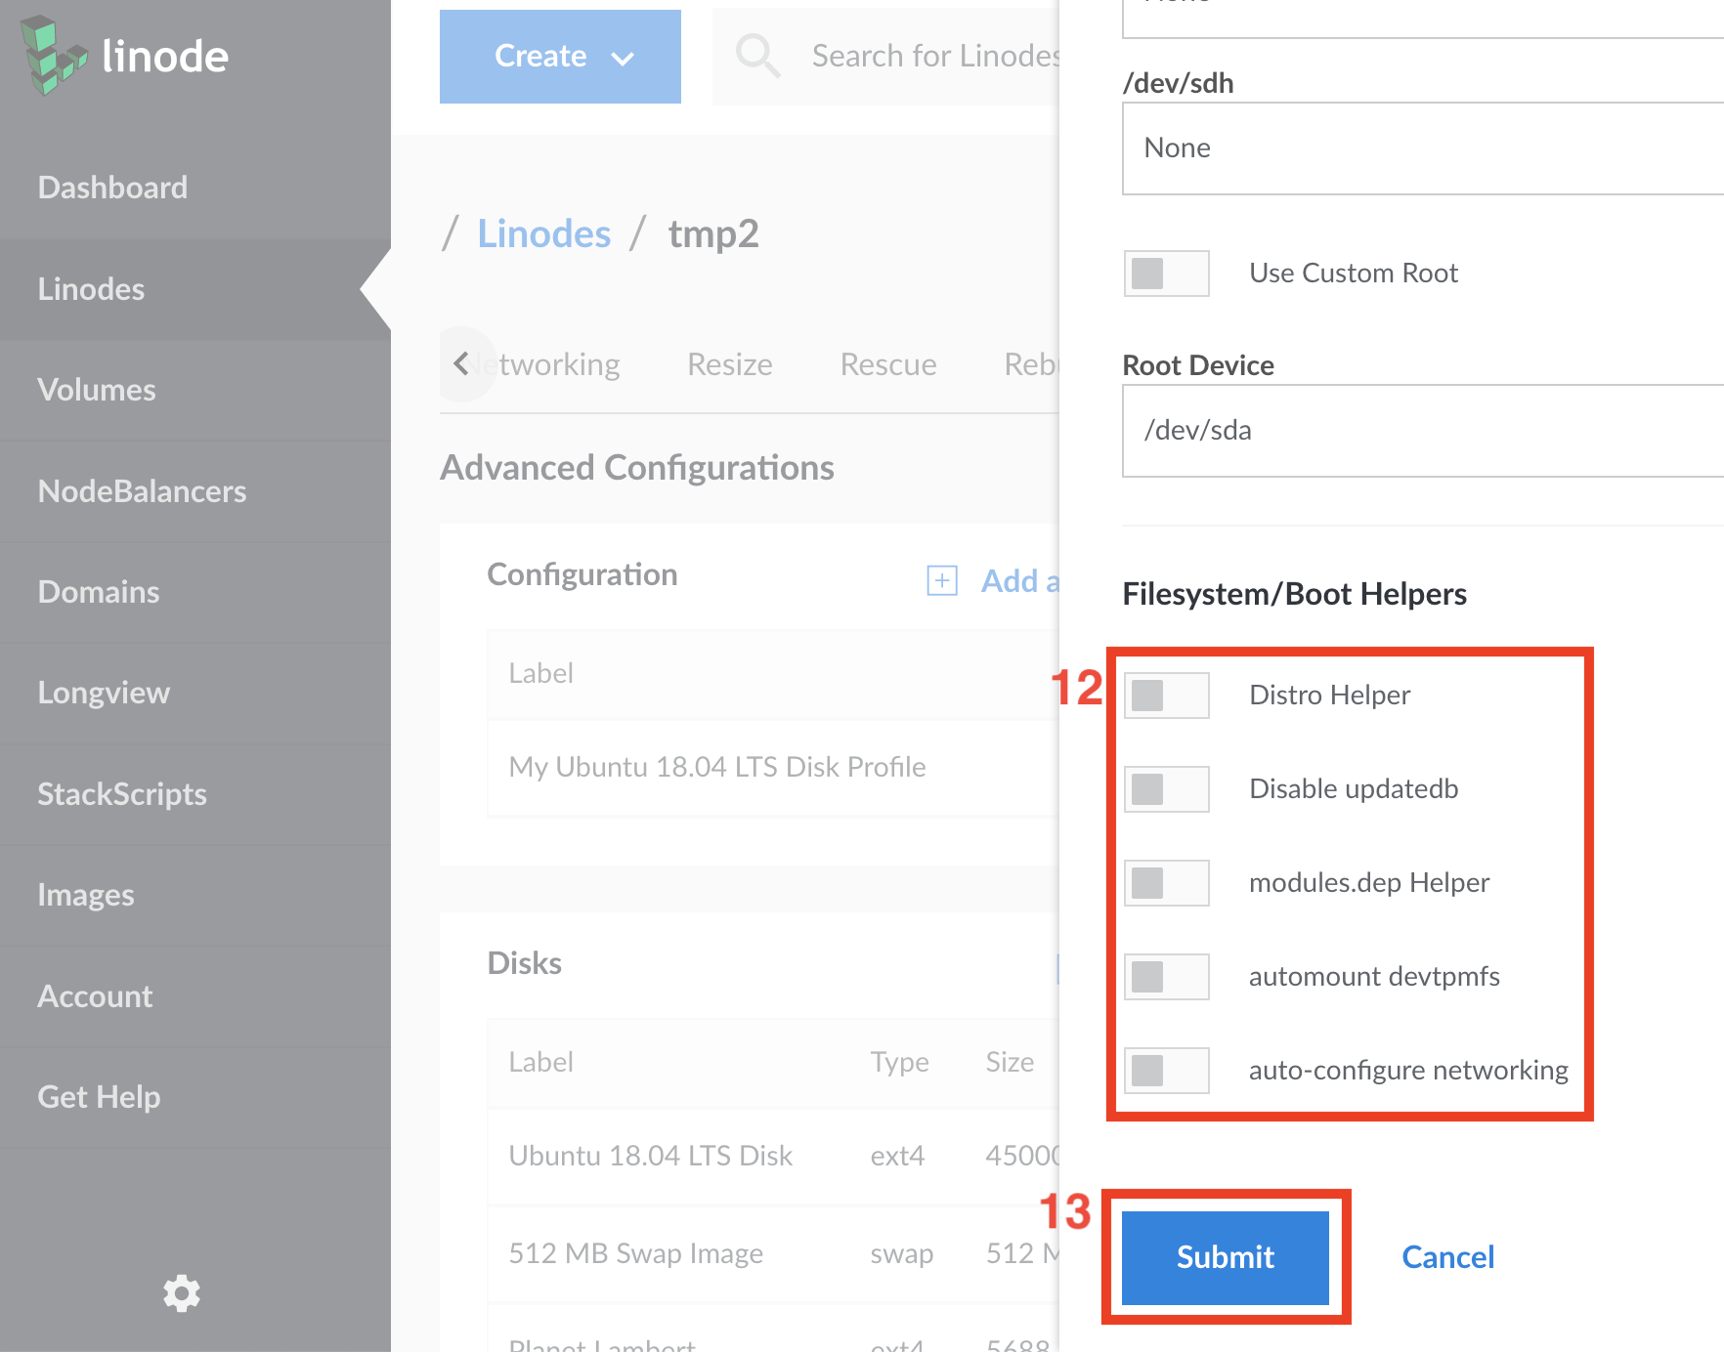Toggle the auto-configure networking switch
This screenshot has height=1352, width=1724.
[x=1167, y=1071]
